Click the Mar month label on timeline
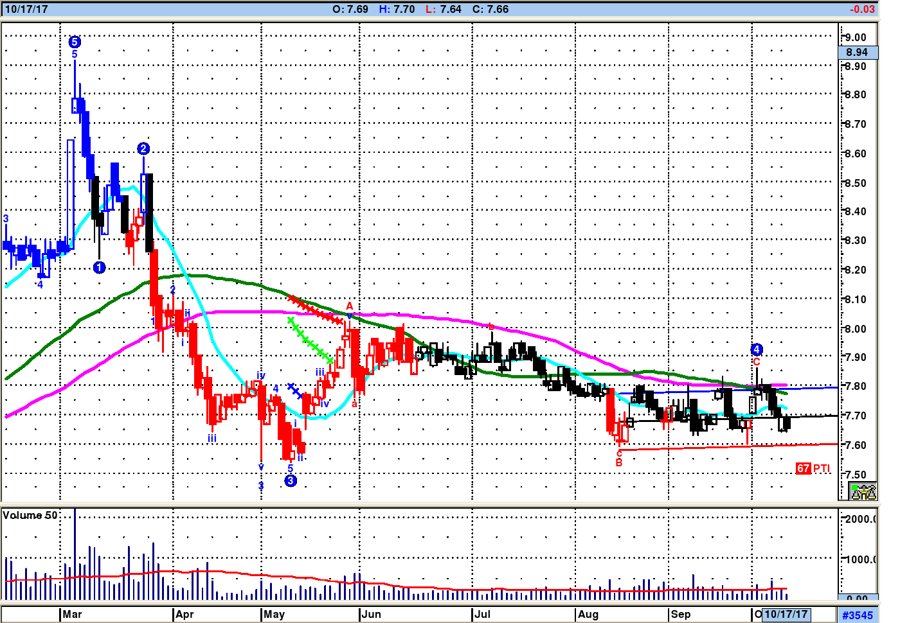The width and height of the screenshot is (900, 623). click(x=72, y=614)
